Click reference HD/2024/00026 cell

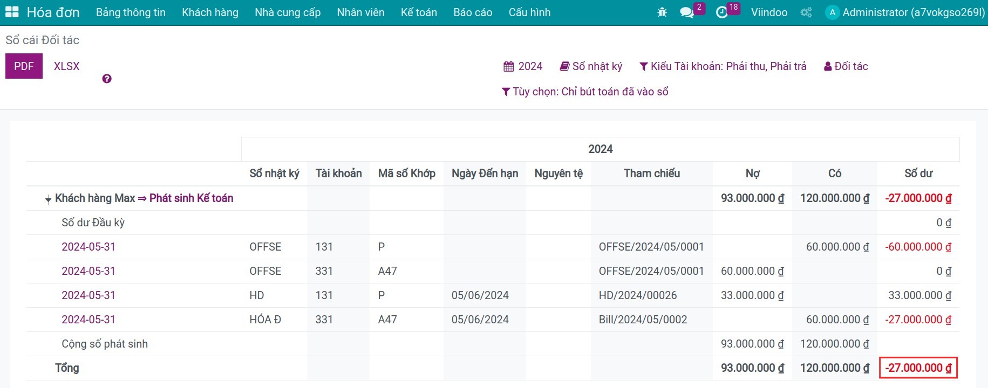[638, 295]
